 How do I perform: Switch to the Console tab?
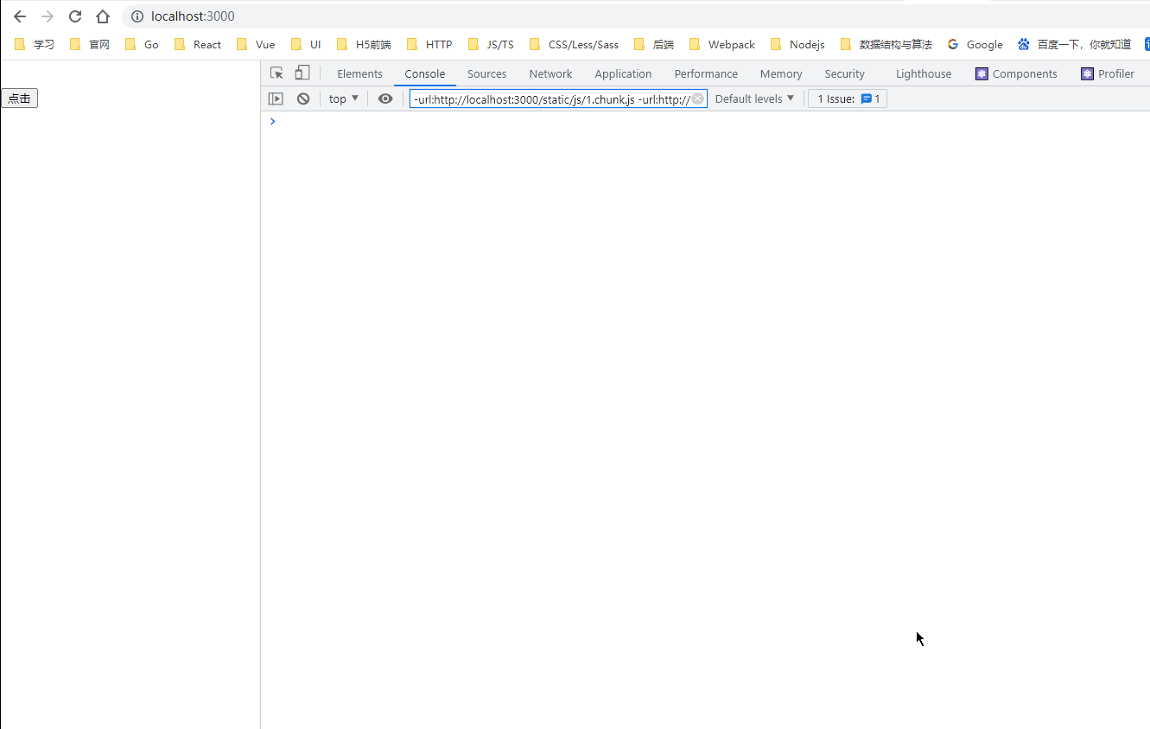[425, 73]
